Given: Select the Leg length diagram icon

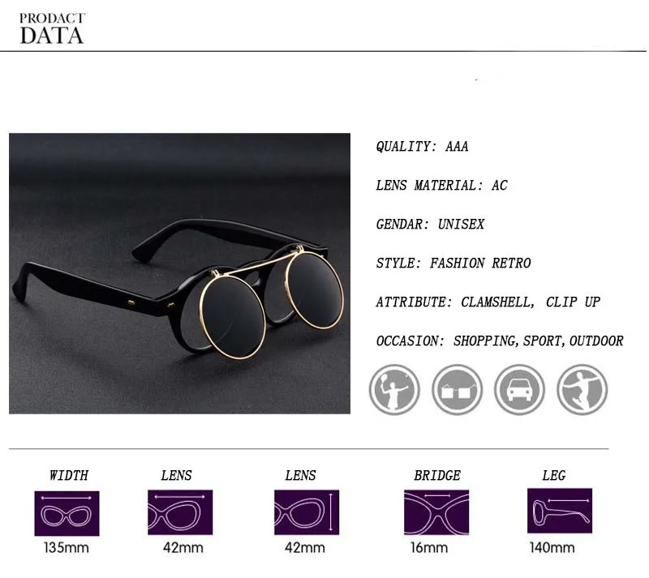Looking at the screenshot, I should click(560, 511).
